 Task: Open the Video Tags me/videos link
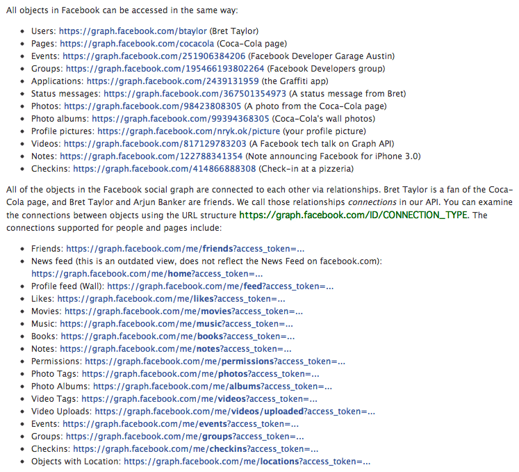click(199, 399)
